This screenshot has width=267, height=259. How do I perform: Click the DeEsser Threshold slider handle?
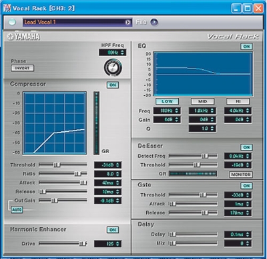coord(197,165)
